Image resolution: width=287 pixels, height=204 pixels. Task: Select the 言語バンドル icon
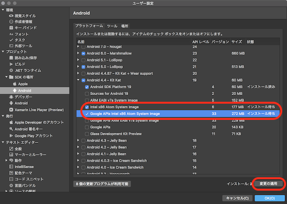pyautogui.click(x=11, y=185)
